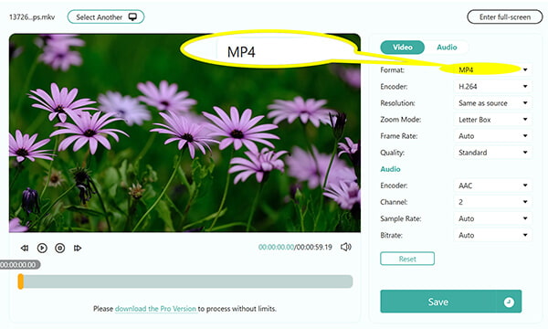Image resolution: width=548 pixels, height=329 pixels.
Task: Switch to the Audio tab
Action: [x=447, y=48]
